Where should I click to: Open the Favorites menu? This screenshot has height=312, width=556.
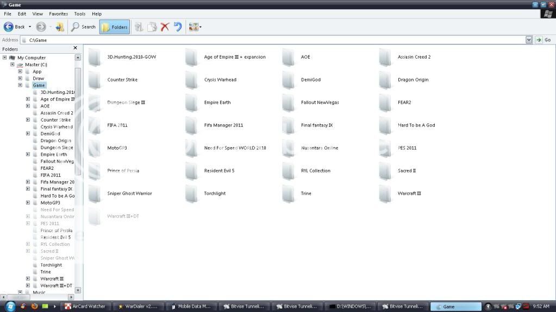tap(59, 14)
